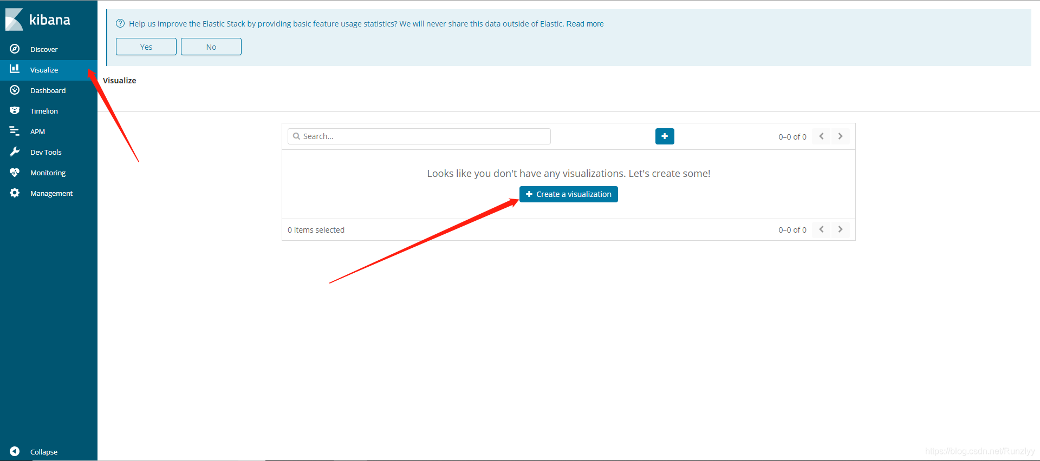
Task: Go to next page in top pager
Action: 840,136
